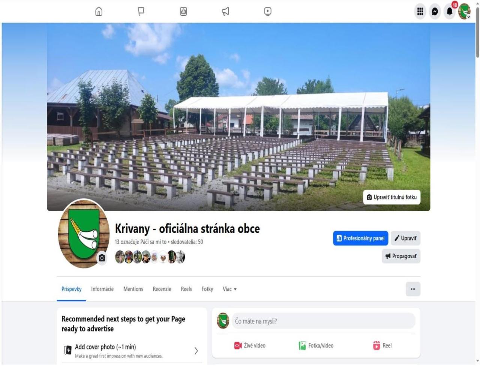Screen dimensions: 480x366
Task: Switch to the Recenzie tab
Action: [x=162, y=289]
